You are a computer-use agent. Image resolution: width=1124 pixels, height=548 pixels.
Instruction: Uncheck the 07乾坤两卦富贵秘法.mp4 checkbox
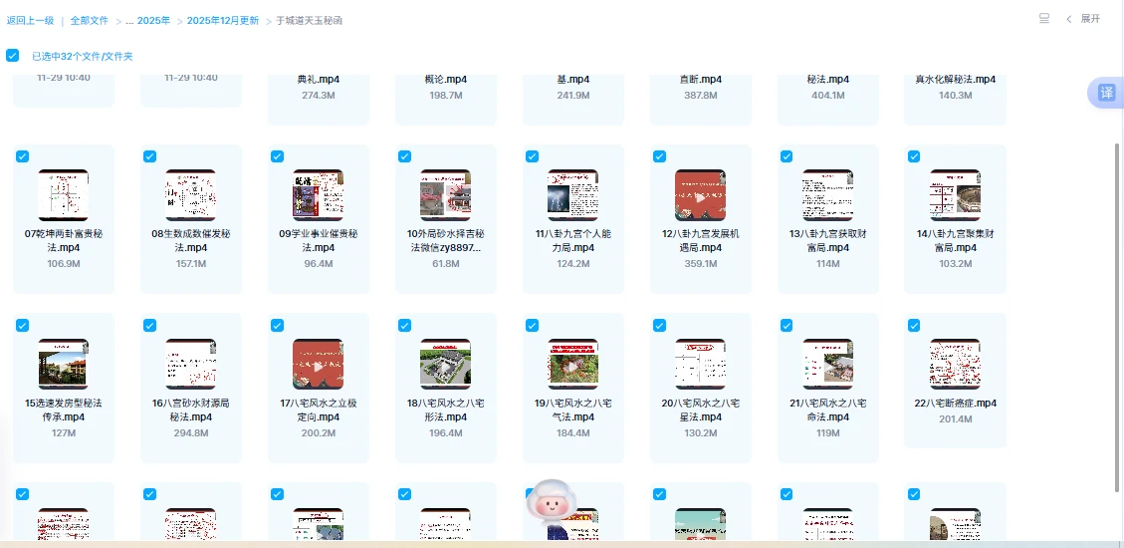[x=22, y=156]
